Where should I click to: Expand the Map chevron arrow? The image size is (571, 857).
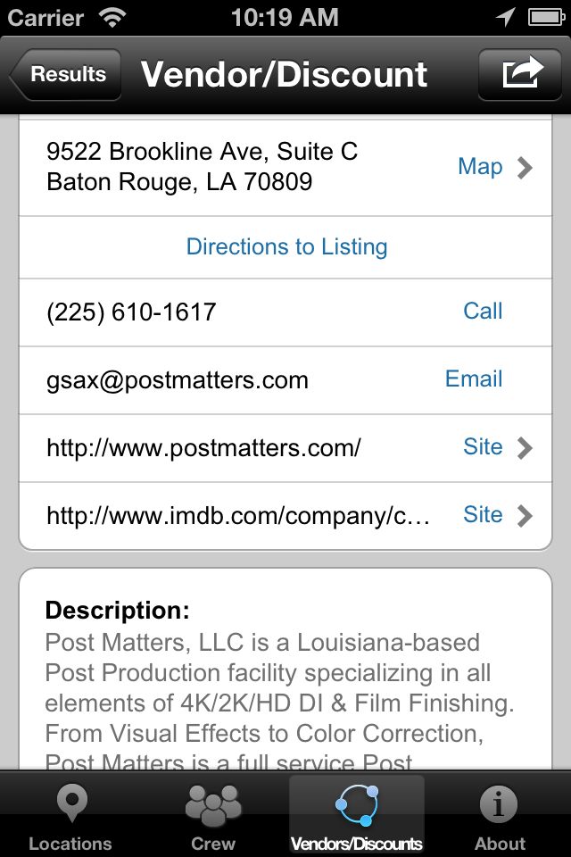525,168
